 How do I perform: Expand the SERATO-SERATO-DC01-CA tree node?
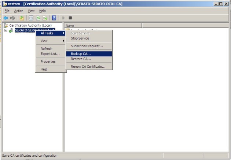(x=6, y=30)
